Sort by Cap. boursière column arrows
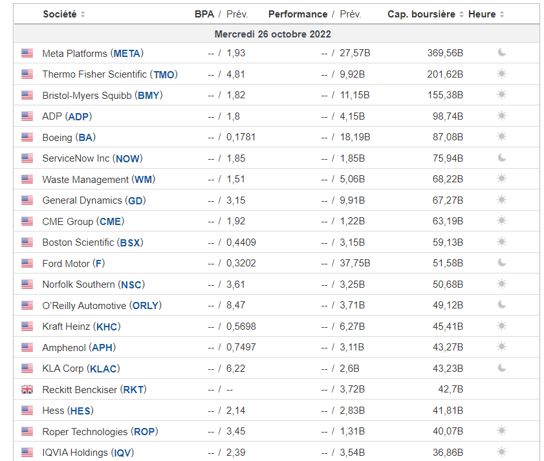Viewport: 544px width, 461px height. coord(461,14)
